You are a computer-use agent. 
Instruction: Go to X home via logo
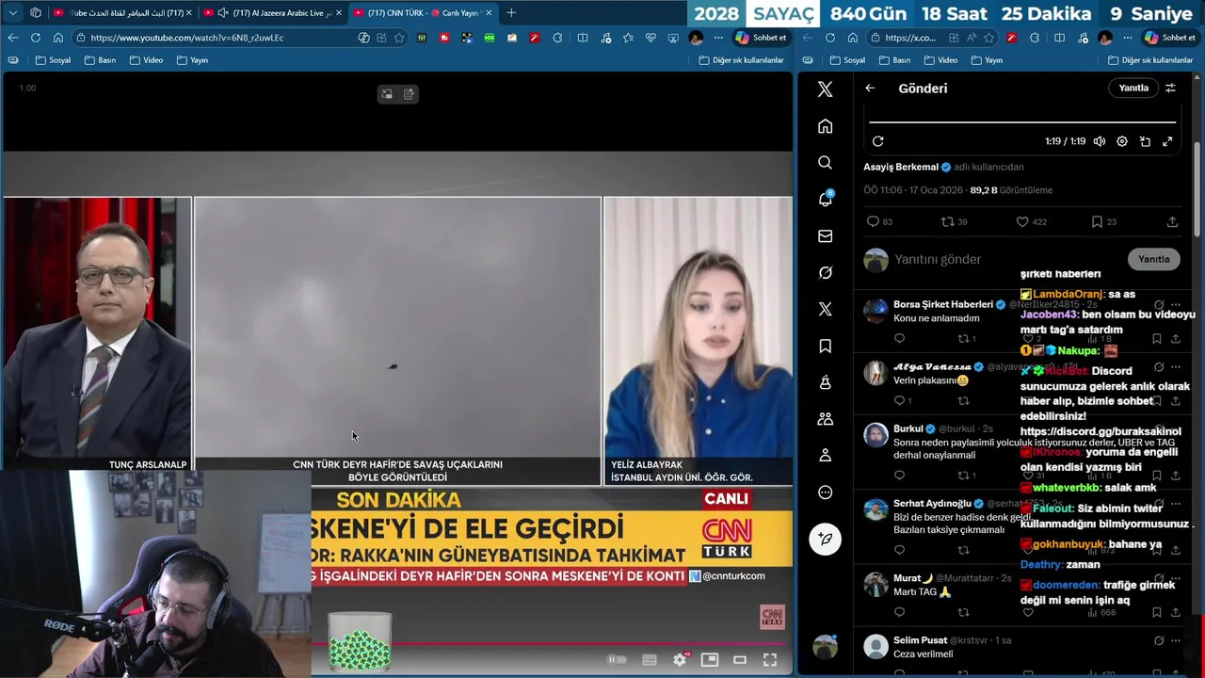825,89
